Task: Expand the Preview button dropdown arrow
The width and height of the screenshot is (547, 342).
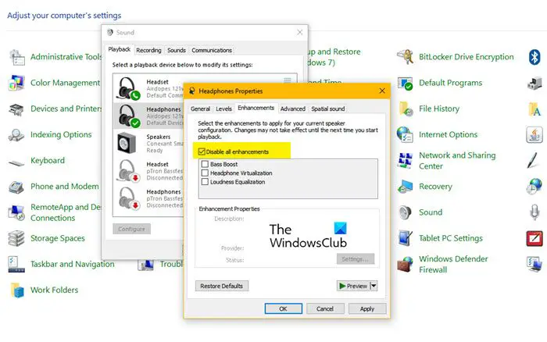Action: click(x=374, y=286)
